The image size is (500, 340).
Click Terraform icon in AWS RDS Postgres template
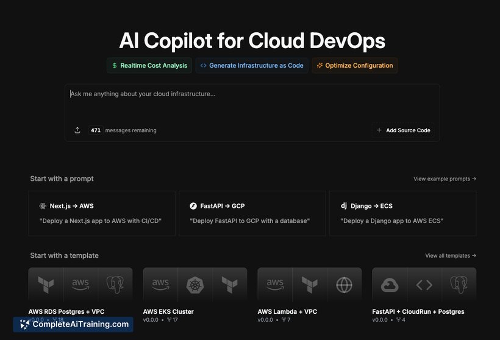[46, 285]
